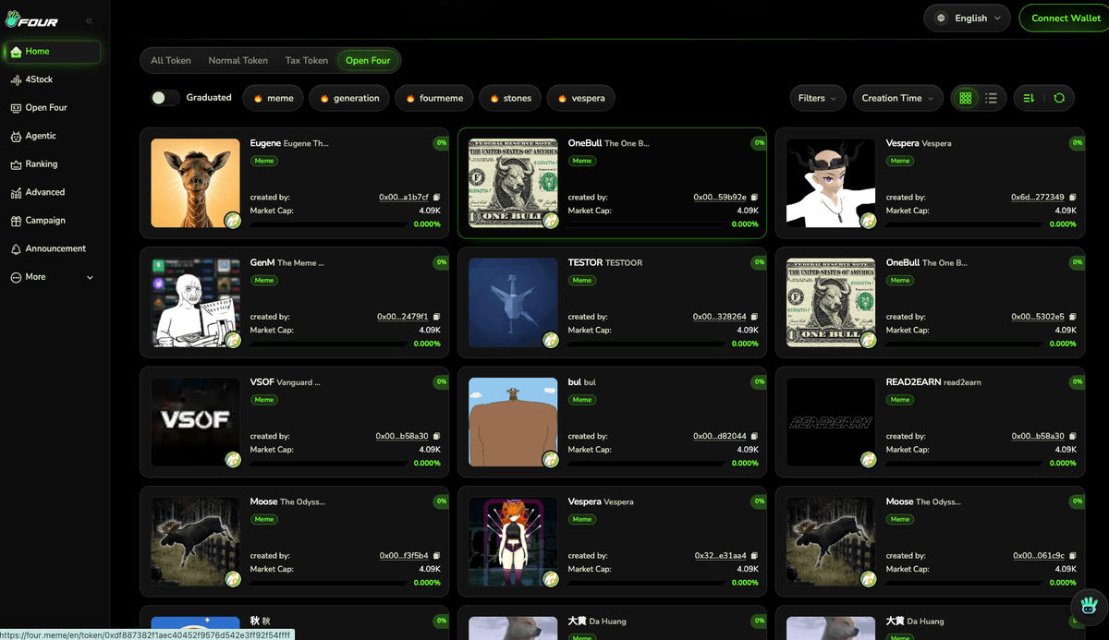Select the Tax Token tab

coord(306,61)
